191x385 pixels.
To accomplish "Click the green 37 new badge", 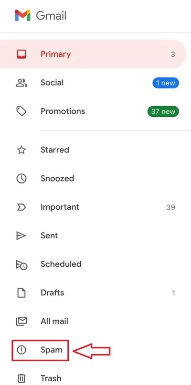I will (x=163, y=111).
